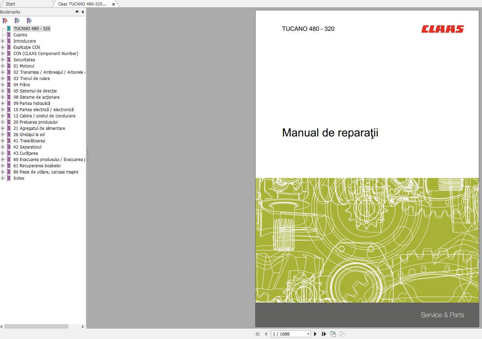Collapse the Bookmarks panel with the arrow toggle
Viewport: 482px width, 339px height.
tap(82, 11)
